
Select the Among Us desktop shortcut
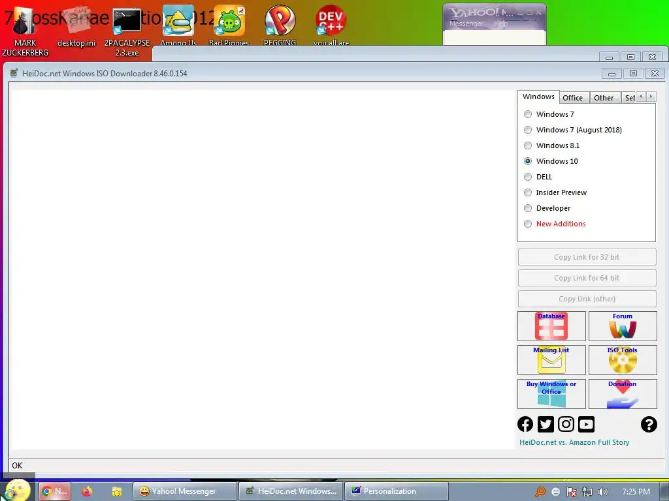[x=178, y=25]
